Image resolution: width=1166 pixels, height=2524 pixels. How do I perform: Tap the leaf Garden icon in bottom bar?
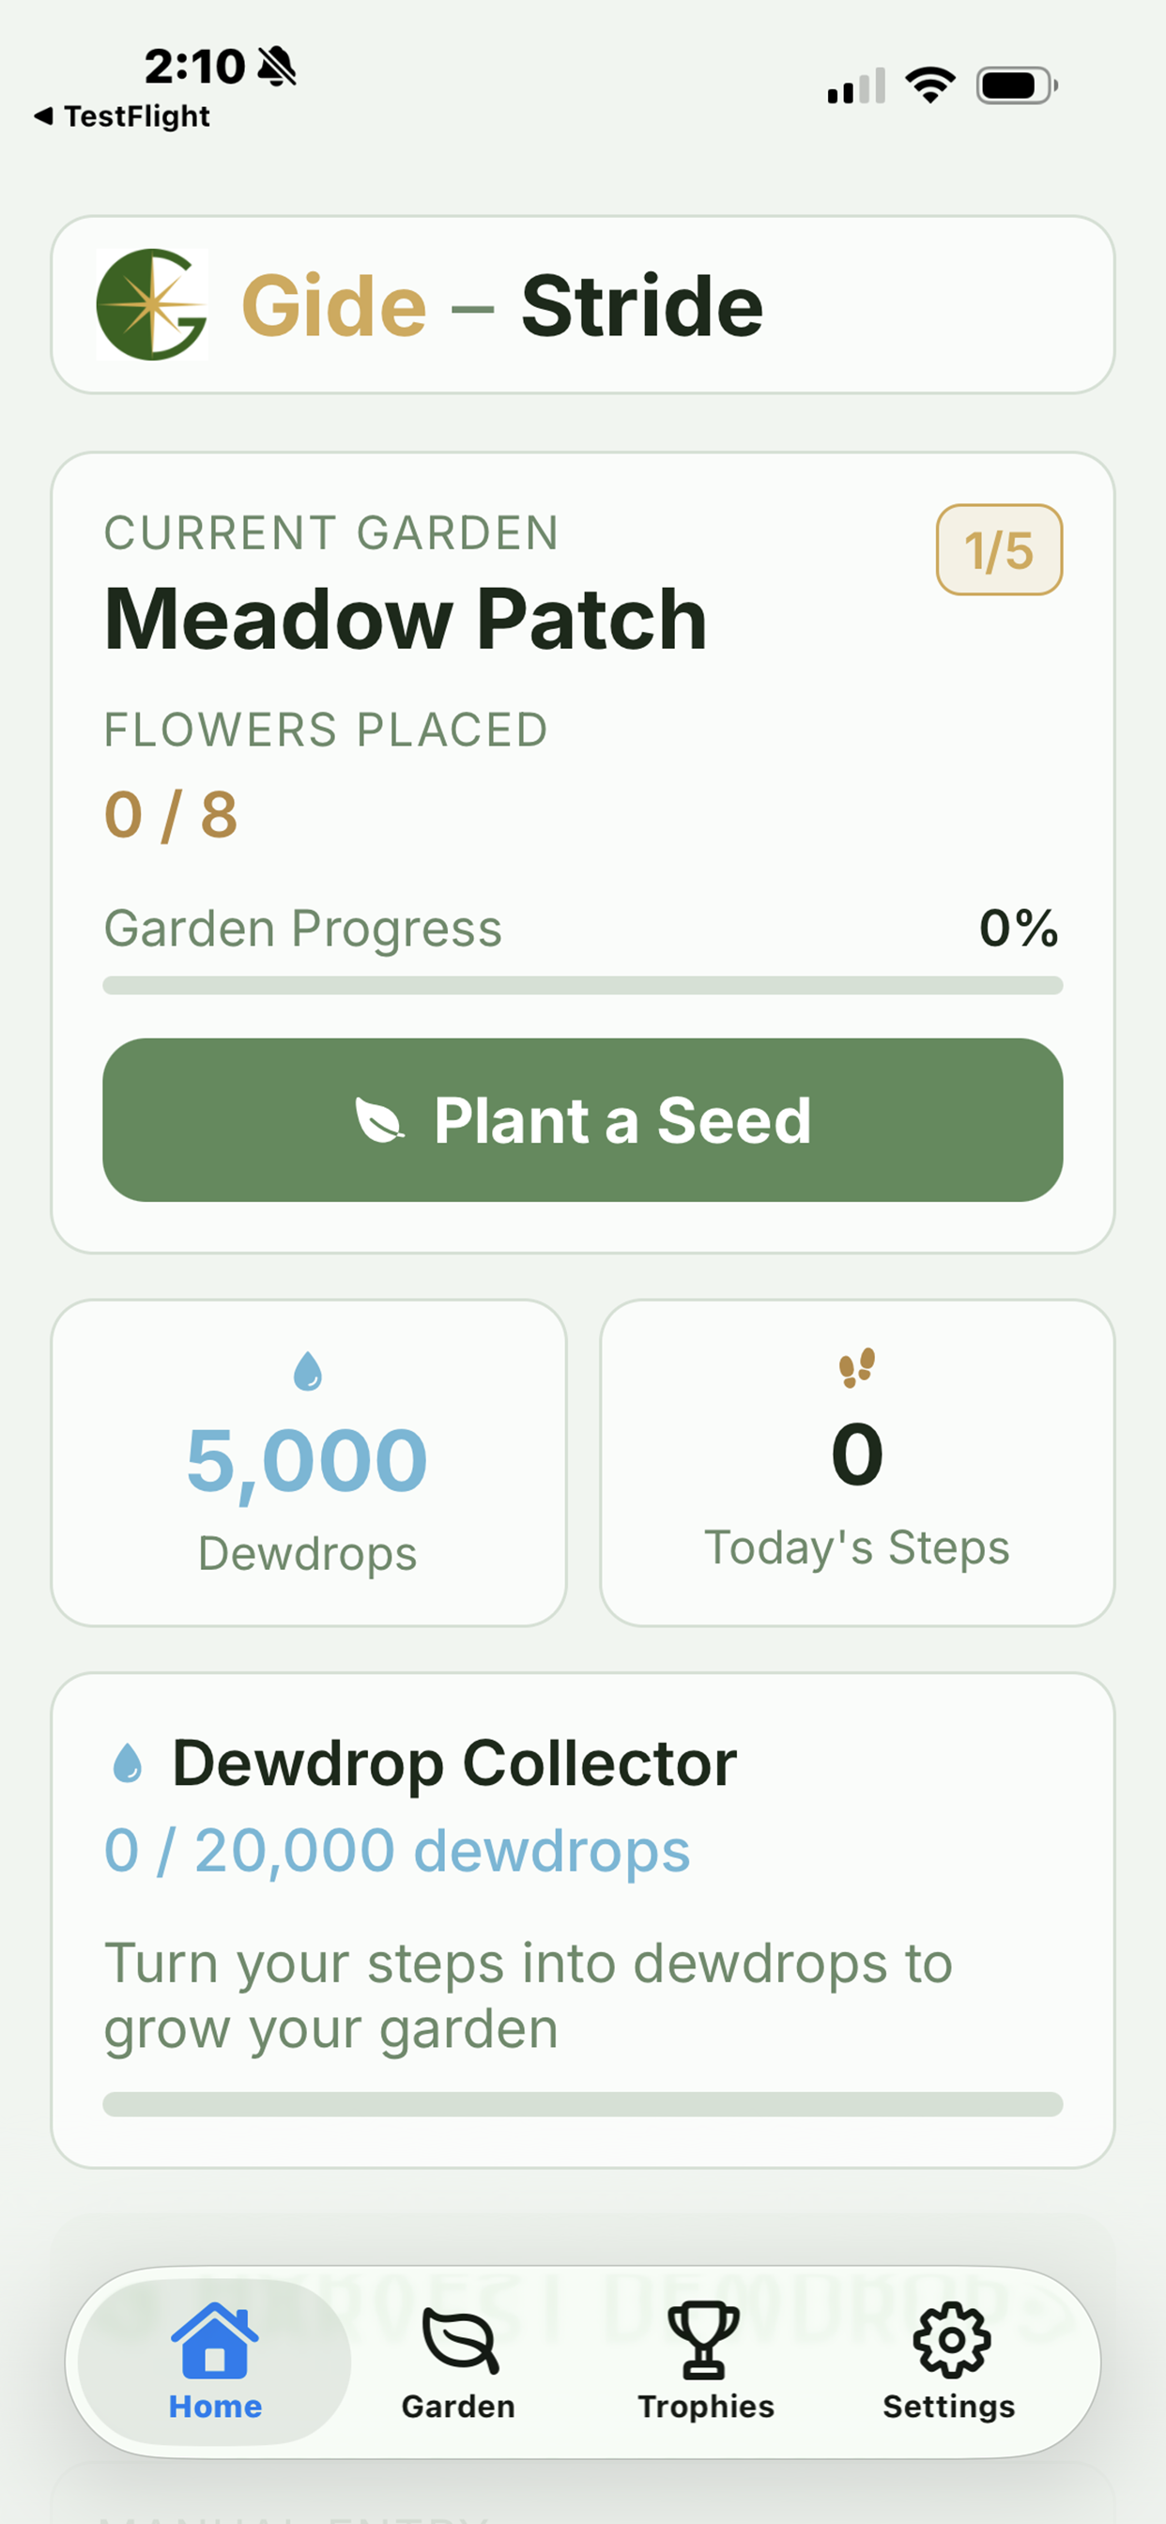click(459, 2341)
